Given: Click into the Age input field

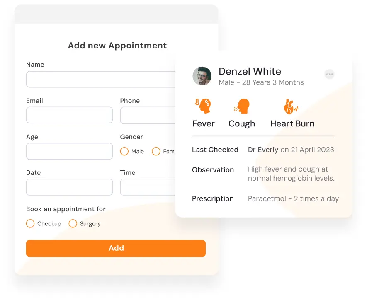Looking at the screenshot, I should point(69,151).
